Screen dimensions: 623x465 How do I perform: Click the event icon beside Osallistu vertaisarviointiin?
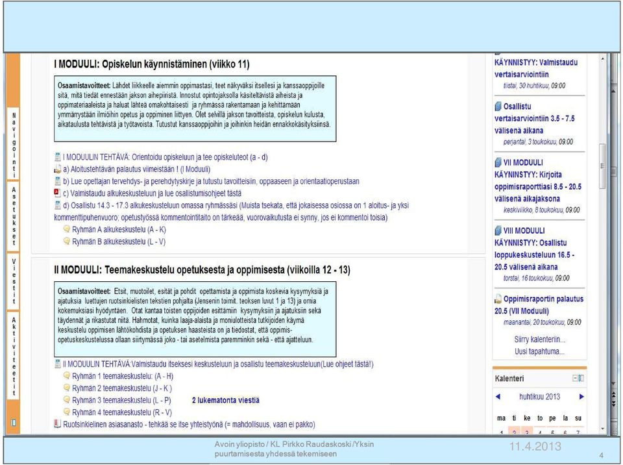498,107
